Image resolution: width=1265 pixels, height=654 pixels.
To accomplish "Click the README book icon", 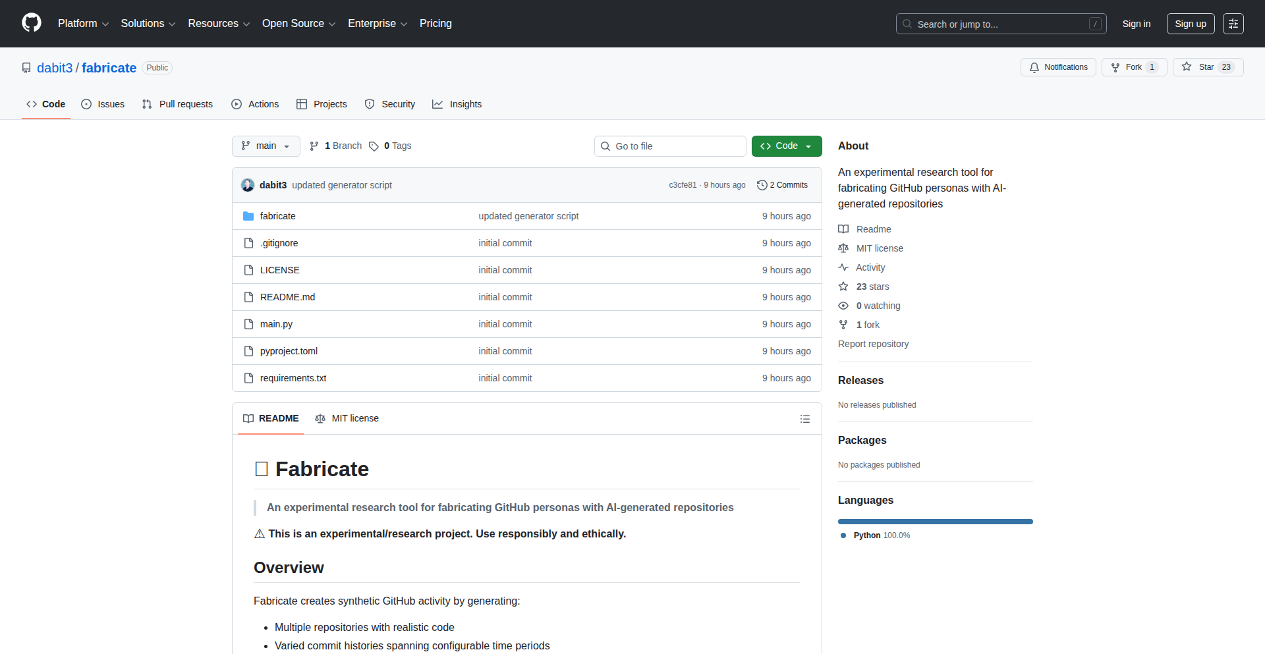I will click(x=844, y=229).
